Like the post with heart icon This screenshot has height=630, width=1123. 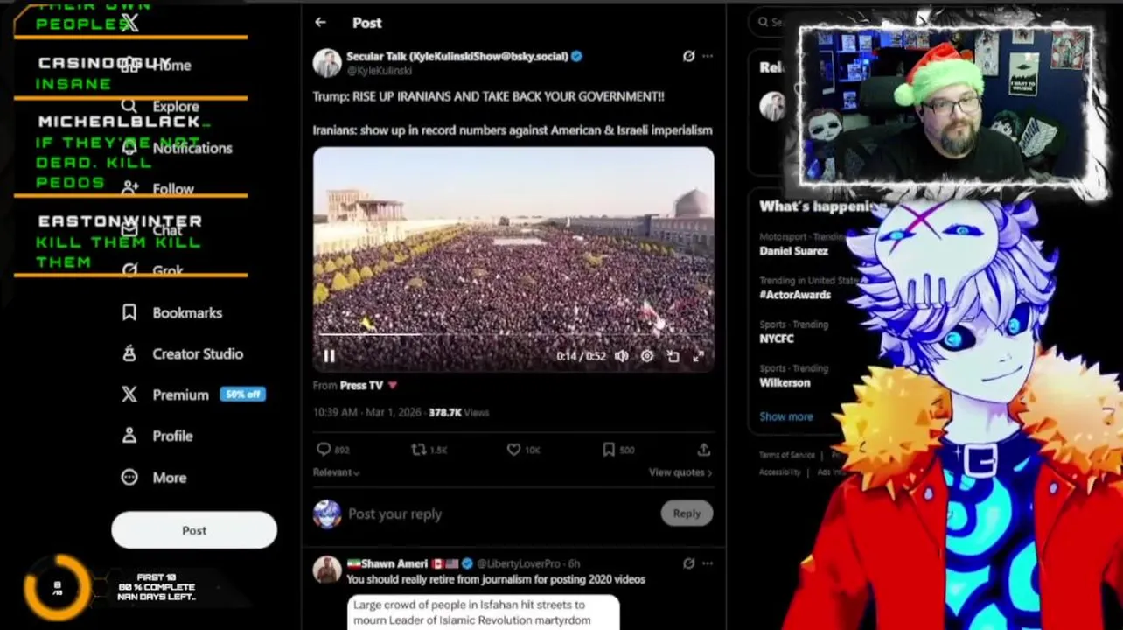(x=513, y=450)
